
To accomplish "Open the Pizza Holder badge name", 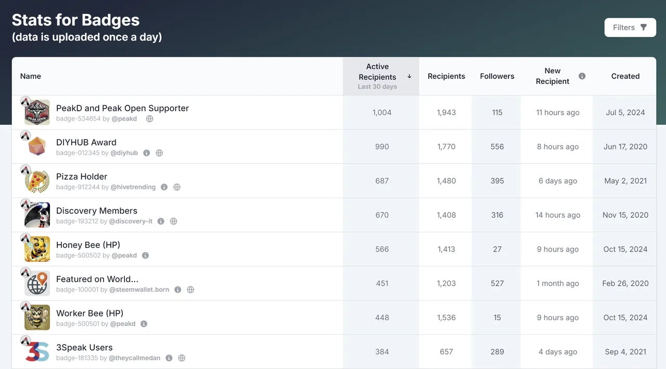I will (82, 177).
